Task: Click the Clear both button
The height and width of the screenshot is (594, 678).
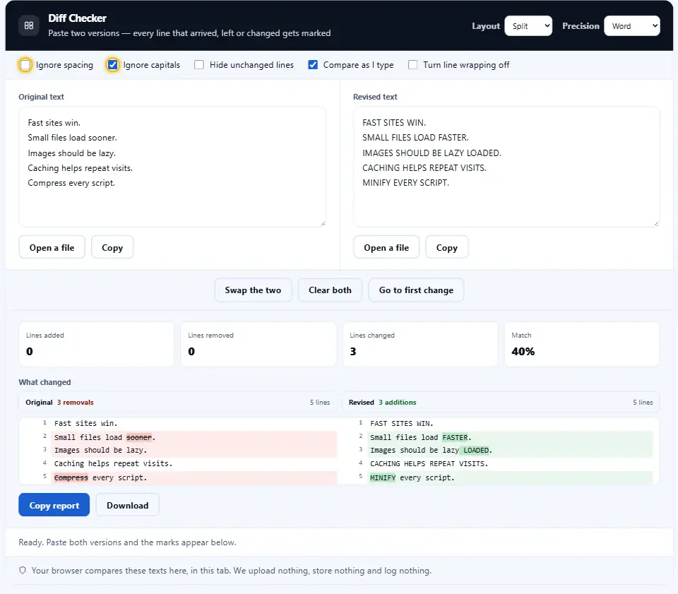Action: [x=330, y=290]
